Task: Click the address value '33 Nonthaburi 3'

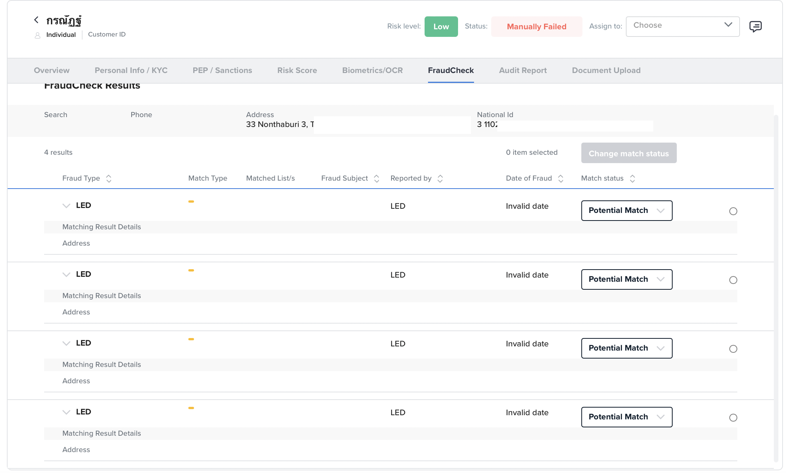Action: click(x=280, y=124)
